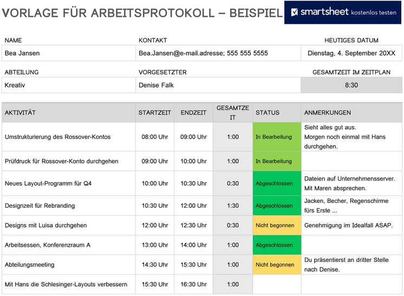Select the 'ENDZEIT' column header
Viewport: 404px width, 296px height.
tap(193, 113)
